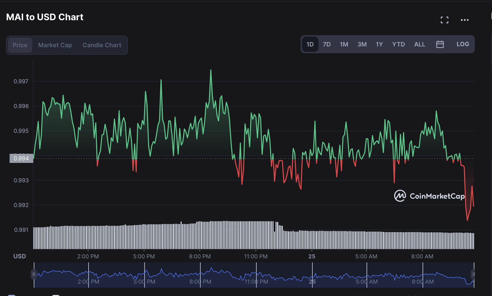Switch to the Market Cap tab
The width and height of the screenshot is (492, 296).
click(x=55, y=45)
